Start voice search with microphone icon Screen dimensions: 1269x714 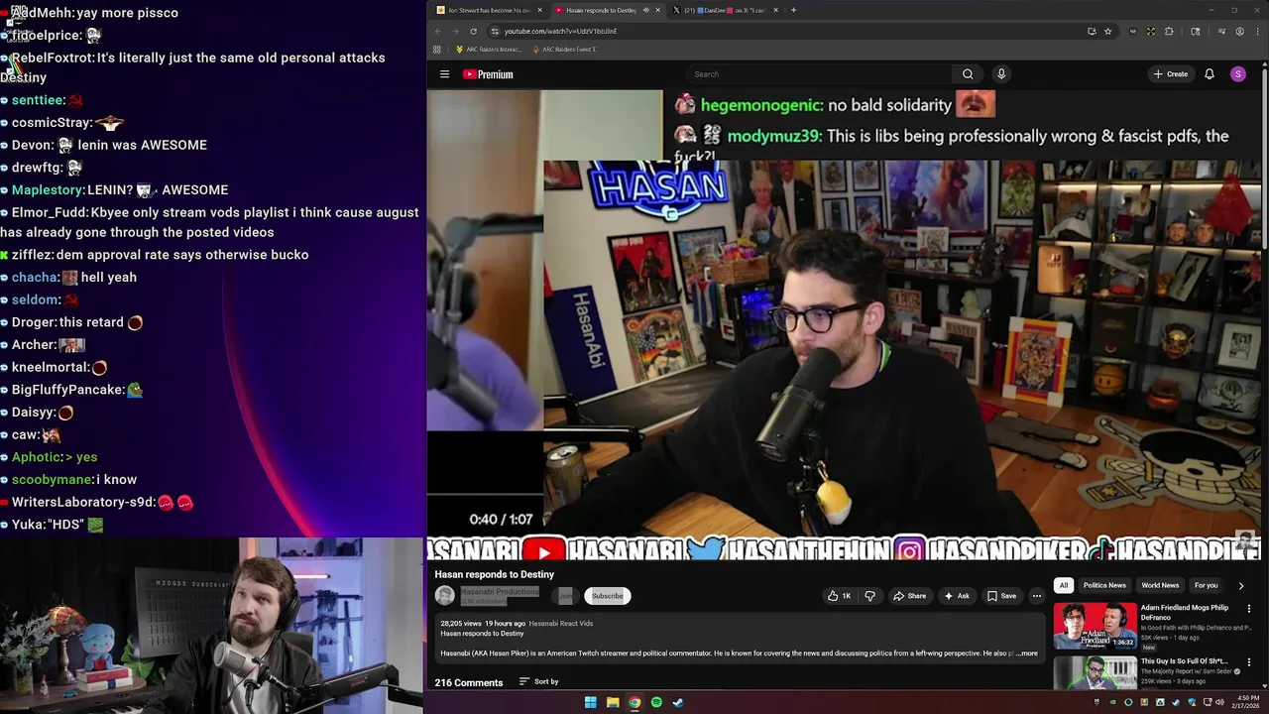[1001, 74]
